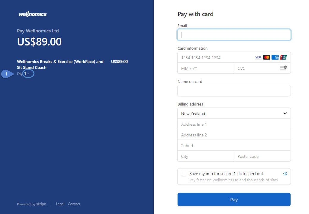Click the Postal code field

pos(262,156)
